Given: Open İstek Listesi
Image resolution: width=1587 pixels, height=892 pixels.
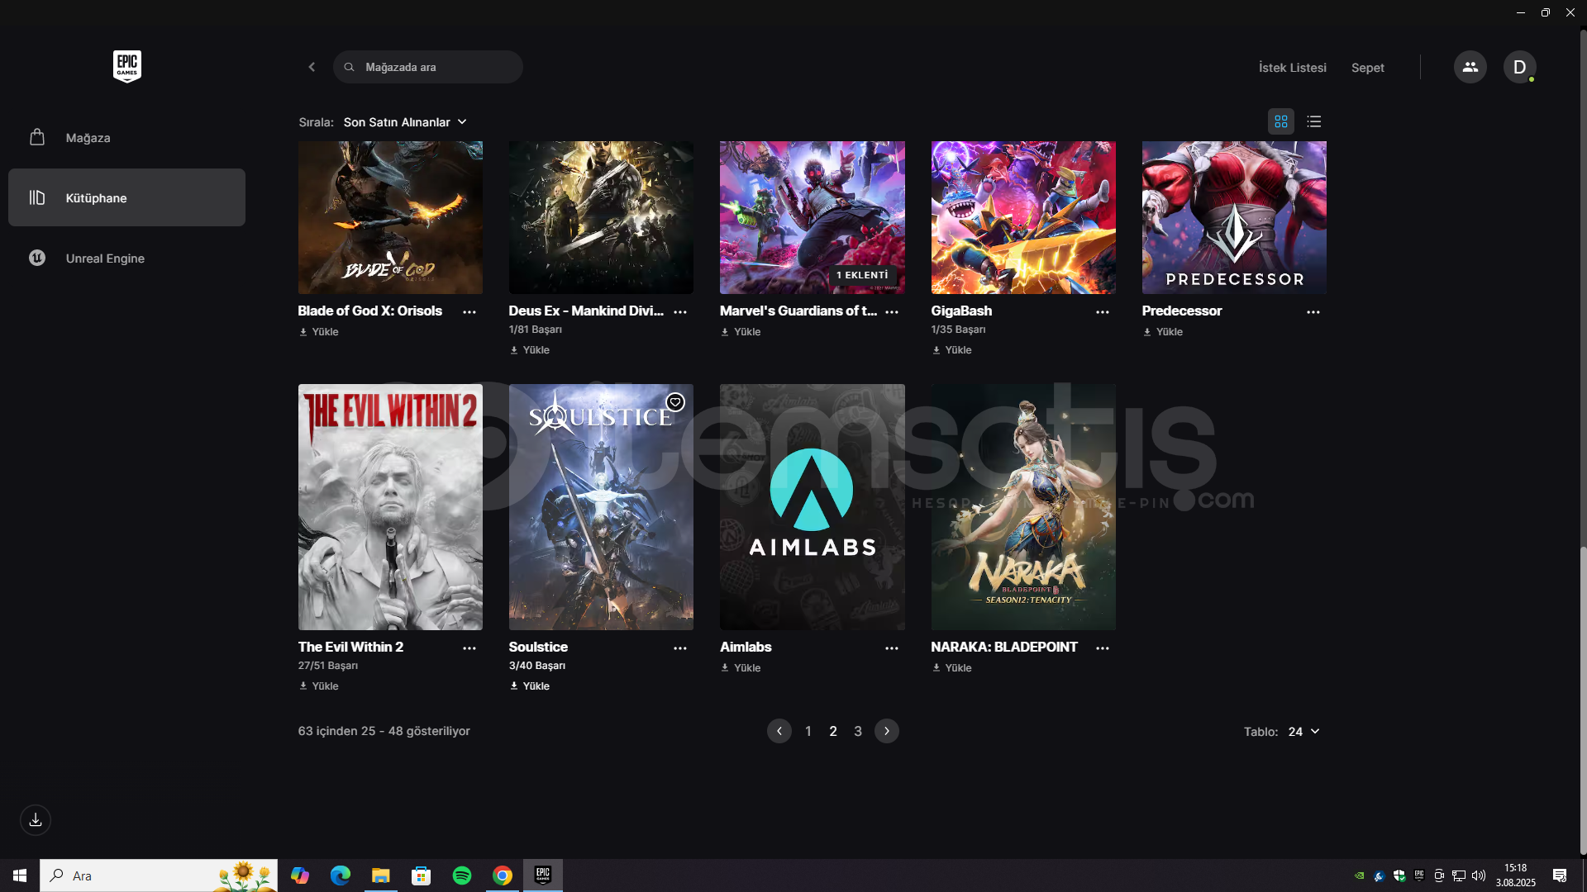Looking at the screenshot, I should tap(1292, 68).
